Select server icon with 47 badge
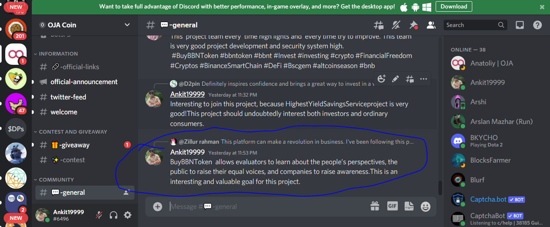The image size is (550, 227). pyautogui.click(x=16, y=104)
